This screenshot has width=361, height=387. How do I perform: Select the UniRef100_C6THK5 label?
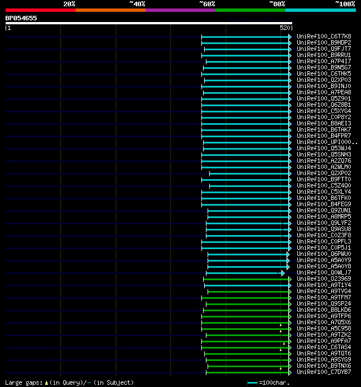coord(324,74)
